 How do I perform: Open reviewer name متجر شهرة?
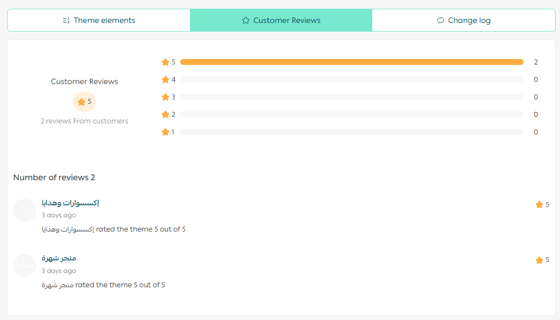pyautogui.click(x=59, y=258)
